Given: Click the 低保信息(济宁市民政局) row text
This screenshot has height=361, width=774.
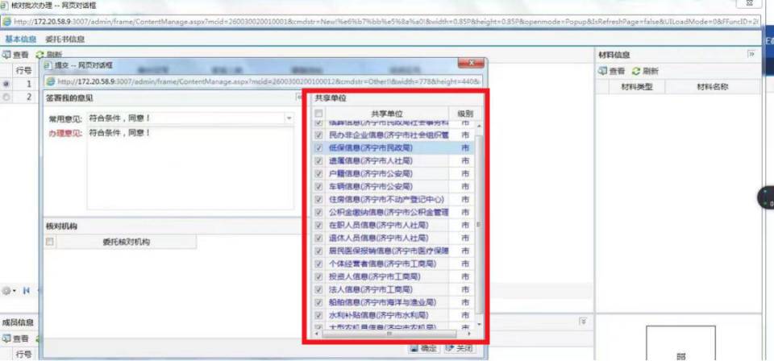Looking at the screenshot, I should point(371,147).
